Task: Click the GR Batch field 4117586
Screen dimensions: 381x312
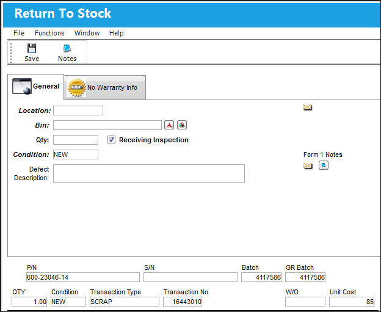Action: coord(305,277)
